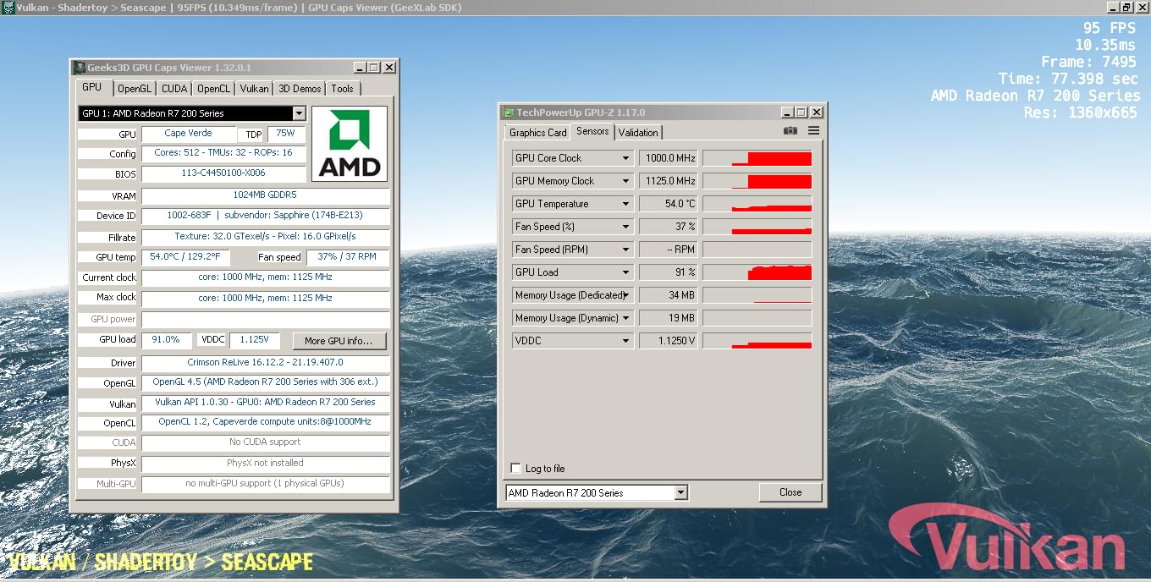Switch to OpenCL tab

tap(213, 89)
